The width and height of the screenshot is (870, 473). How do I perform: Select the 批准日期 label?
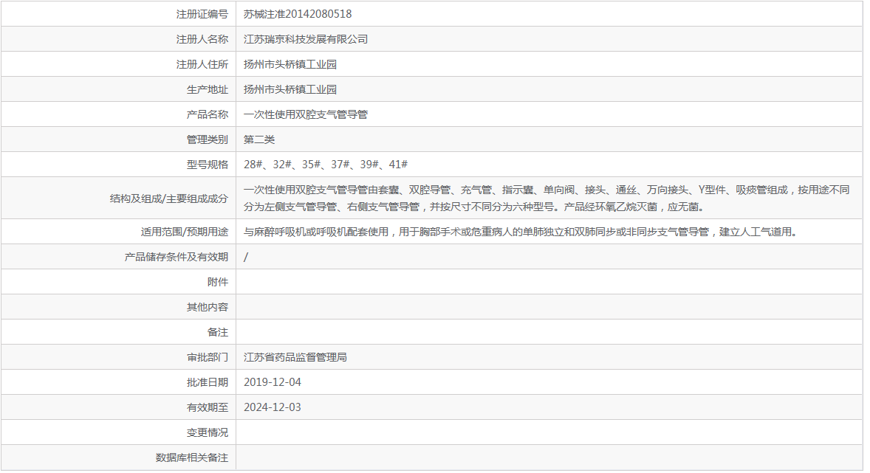click(207, 382)
